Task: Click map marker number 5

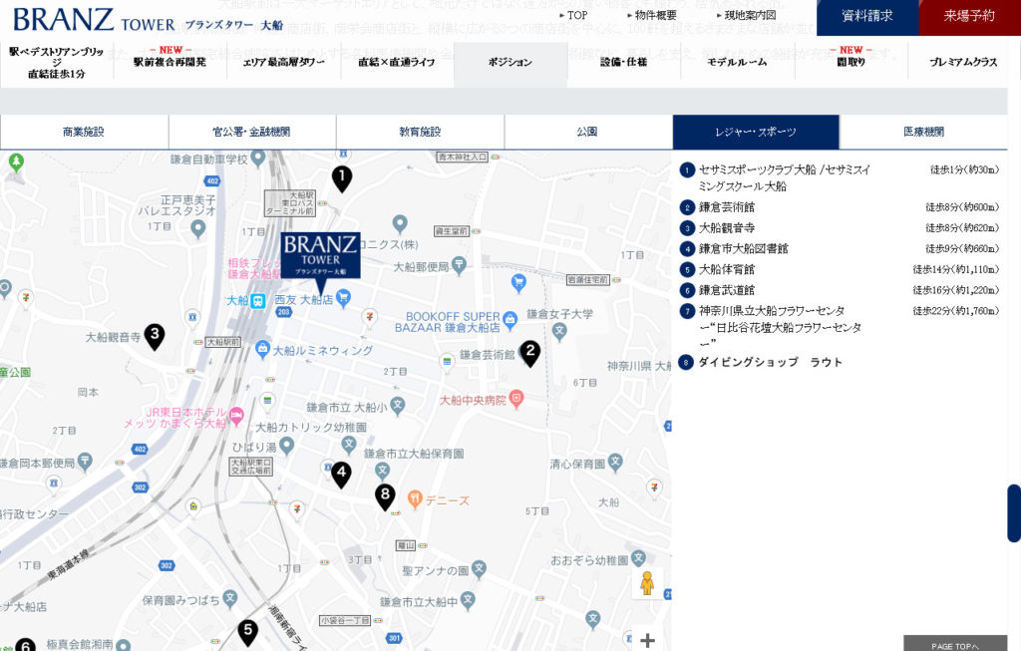Action: coord(248,632)
